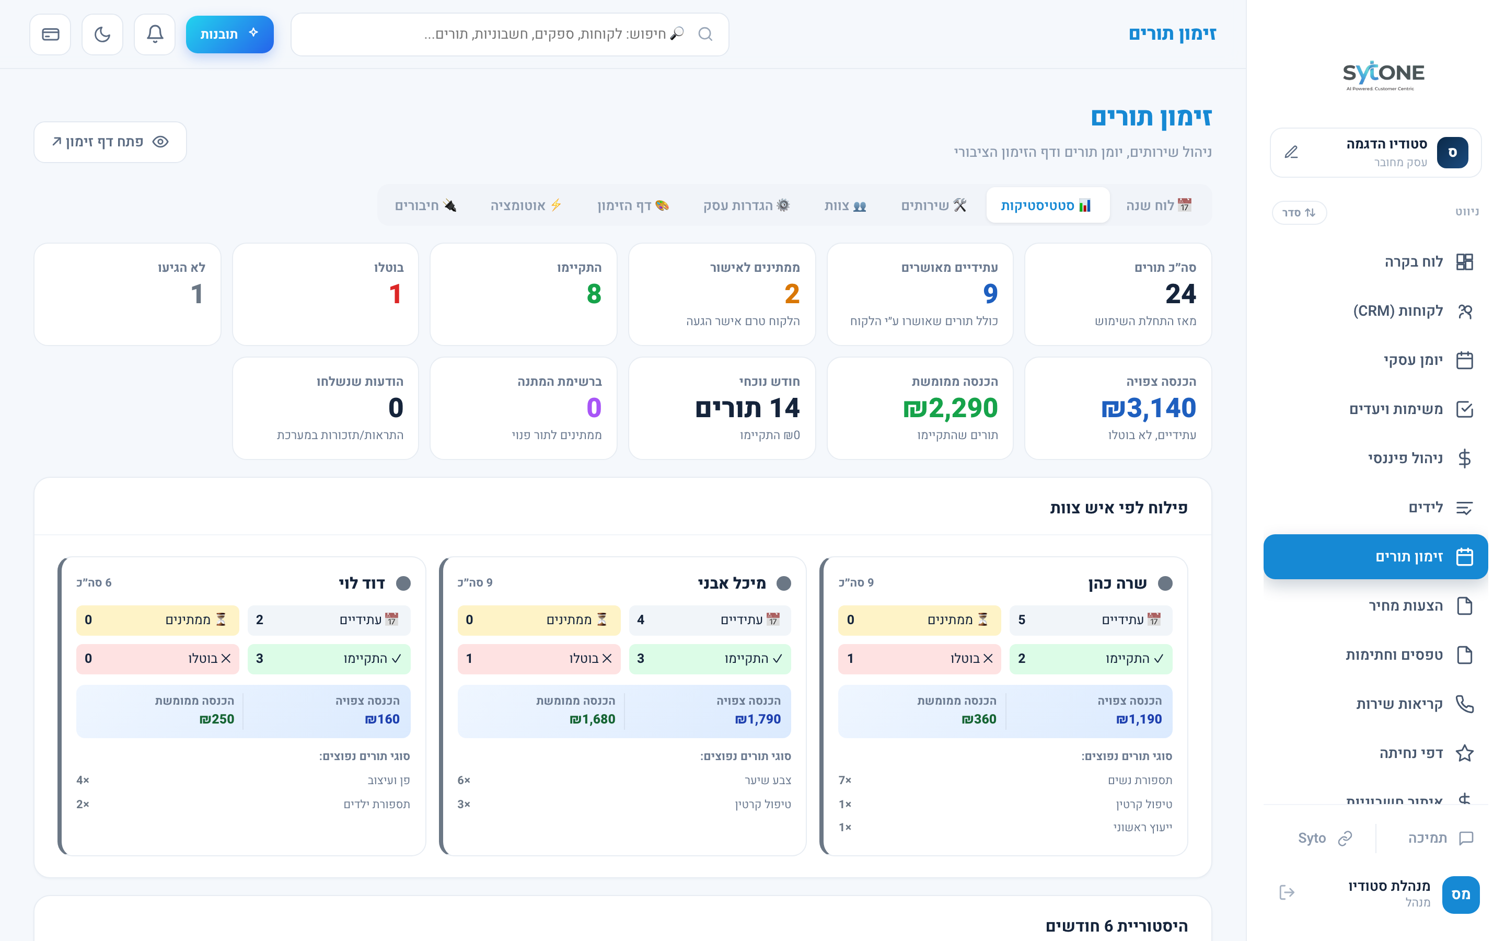The width and height of the screenshot is (1505, 941).
Task: Switch to the דף הזימון tab
Action: (633, 205)
